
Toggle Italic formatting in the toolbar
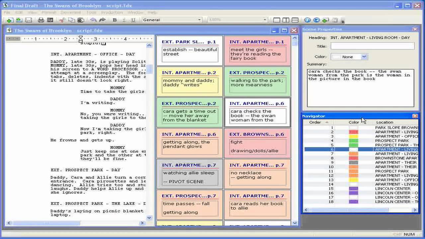coord(124,20)
